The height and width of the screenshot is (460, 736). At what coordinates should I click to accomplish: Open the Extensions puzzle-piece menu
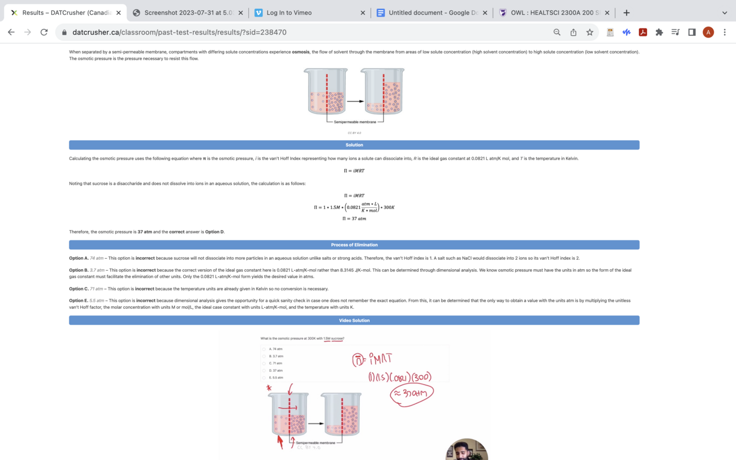coord(659,33)
